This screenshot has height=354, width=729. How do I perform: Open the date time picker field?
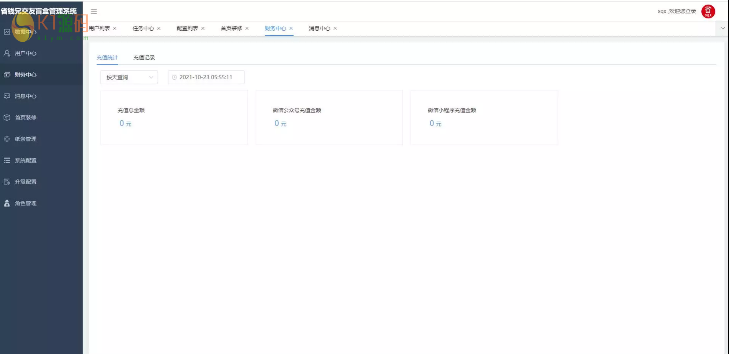[206, 77]
